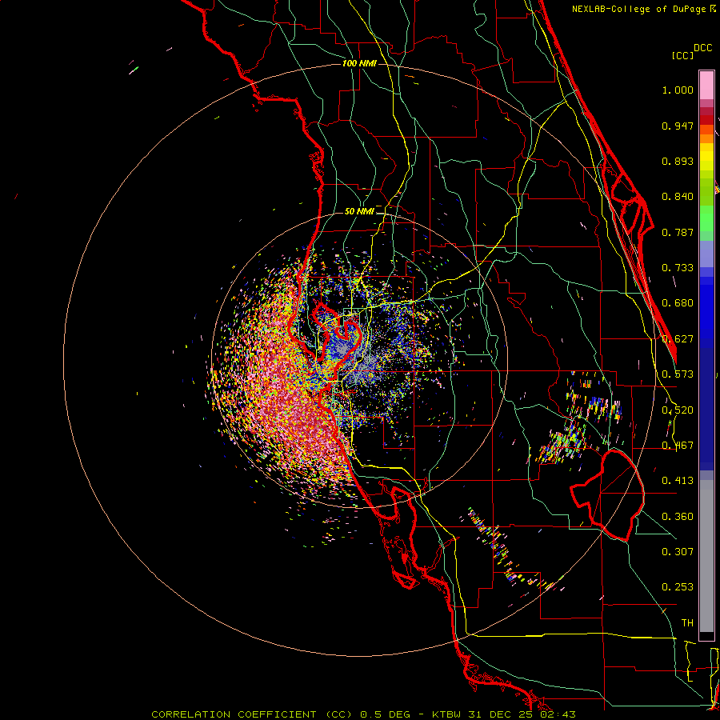This screenshot has height=720, width=720.
Task: Click the [CC] label above the color bar
Action: pyautogui.click(x=682, y=55)
